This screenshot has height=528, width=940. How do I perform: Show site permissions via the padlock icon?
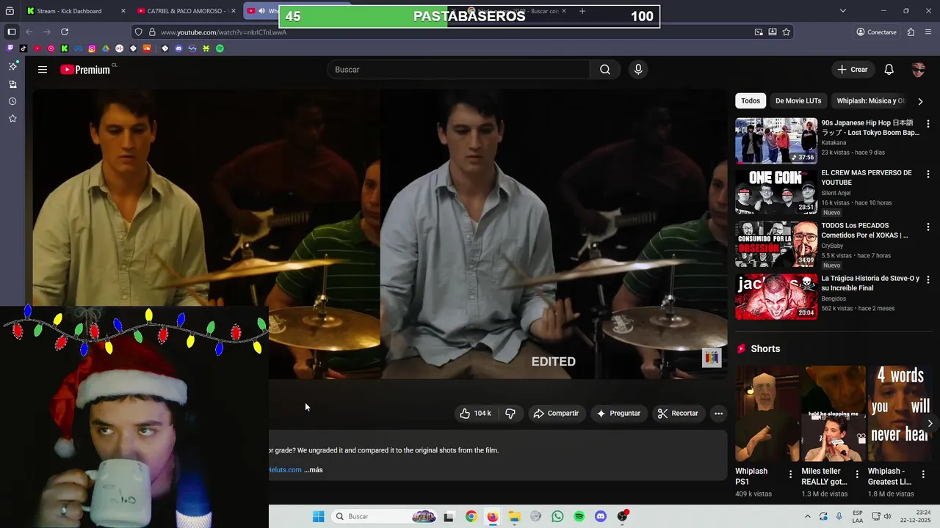pyautogui.click(x=152, y=32)
